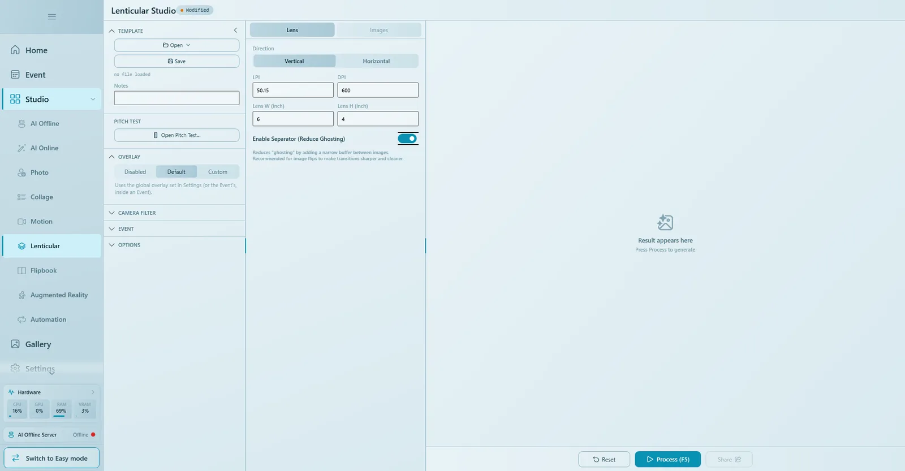The width and height of the screenshot is (905, 471).
Task: Switch to the Lens tab
Action: [x=292, y=30]
